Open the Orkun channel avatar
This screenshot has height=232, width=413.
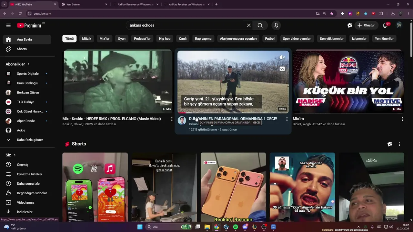tap(182, 121)
